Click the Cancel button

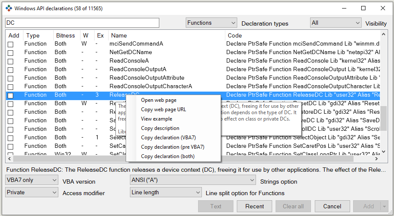332,207
